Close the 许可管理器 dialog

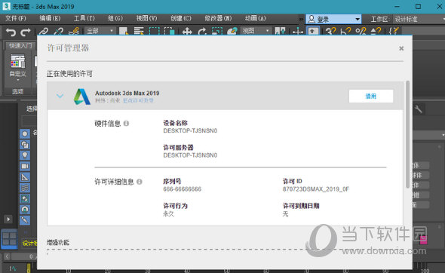click(x=401, y=48)
